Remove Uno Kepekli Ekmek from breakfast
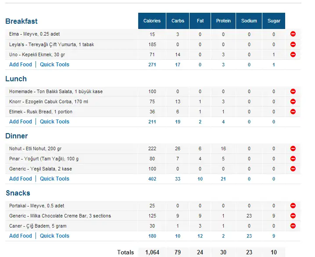Viewport: 315px width, 257px height. click(x=293, y=54)
